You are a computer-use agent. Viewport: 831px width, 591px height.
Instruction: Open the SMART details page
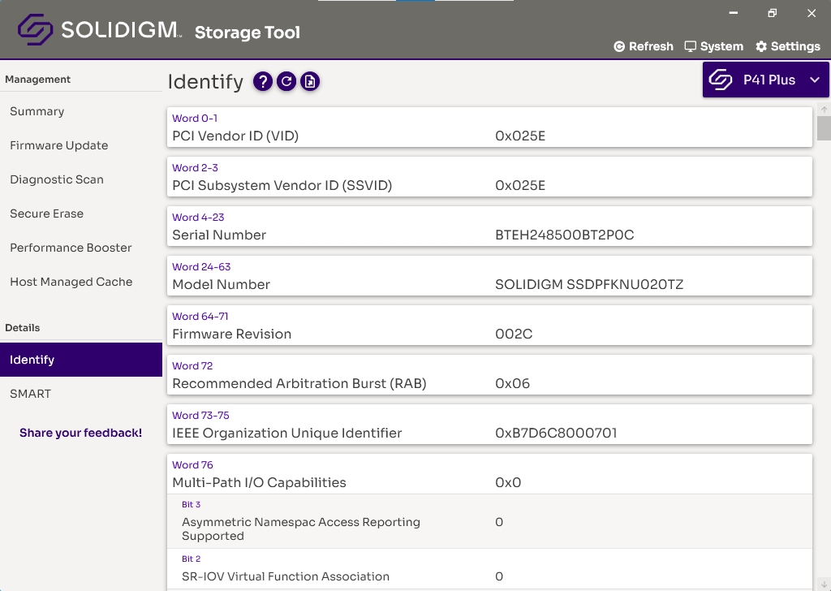coord(81,394)
